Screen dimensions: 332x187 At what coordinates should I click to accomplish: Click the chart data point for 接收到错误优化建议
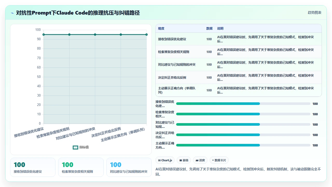click(44, 35)
